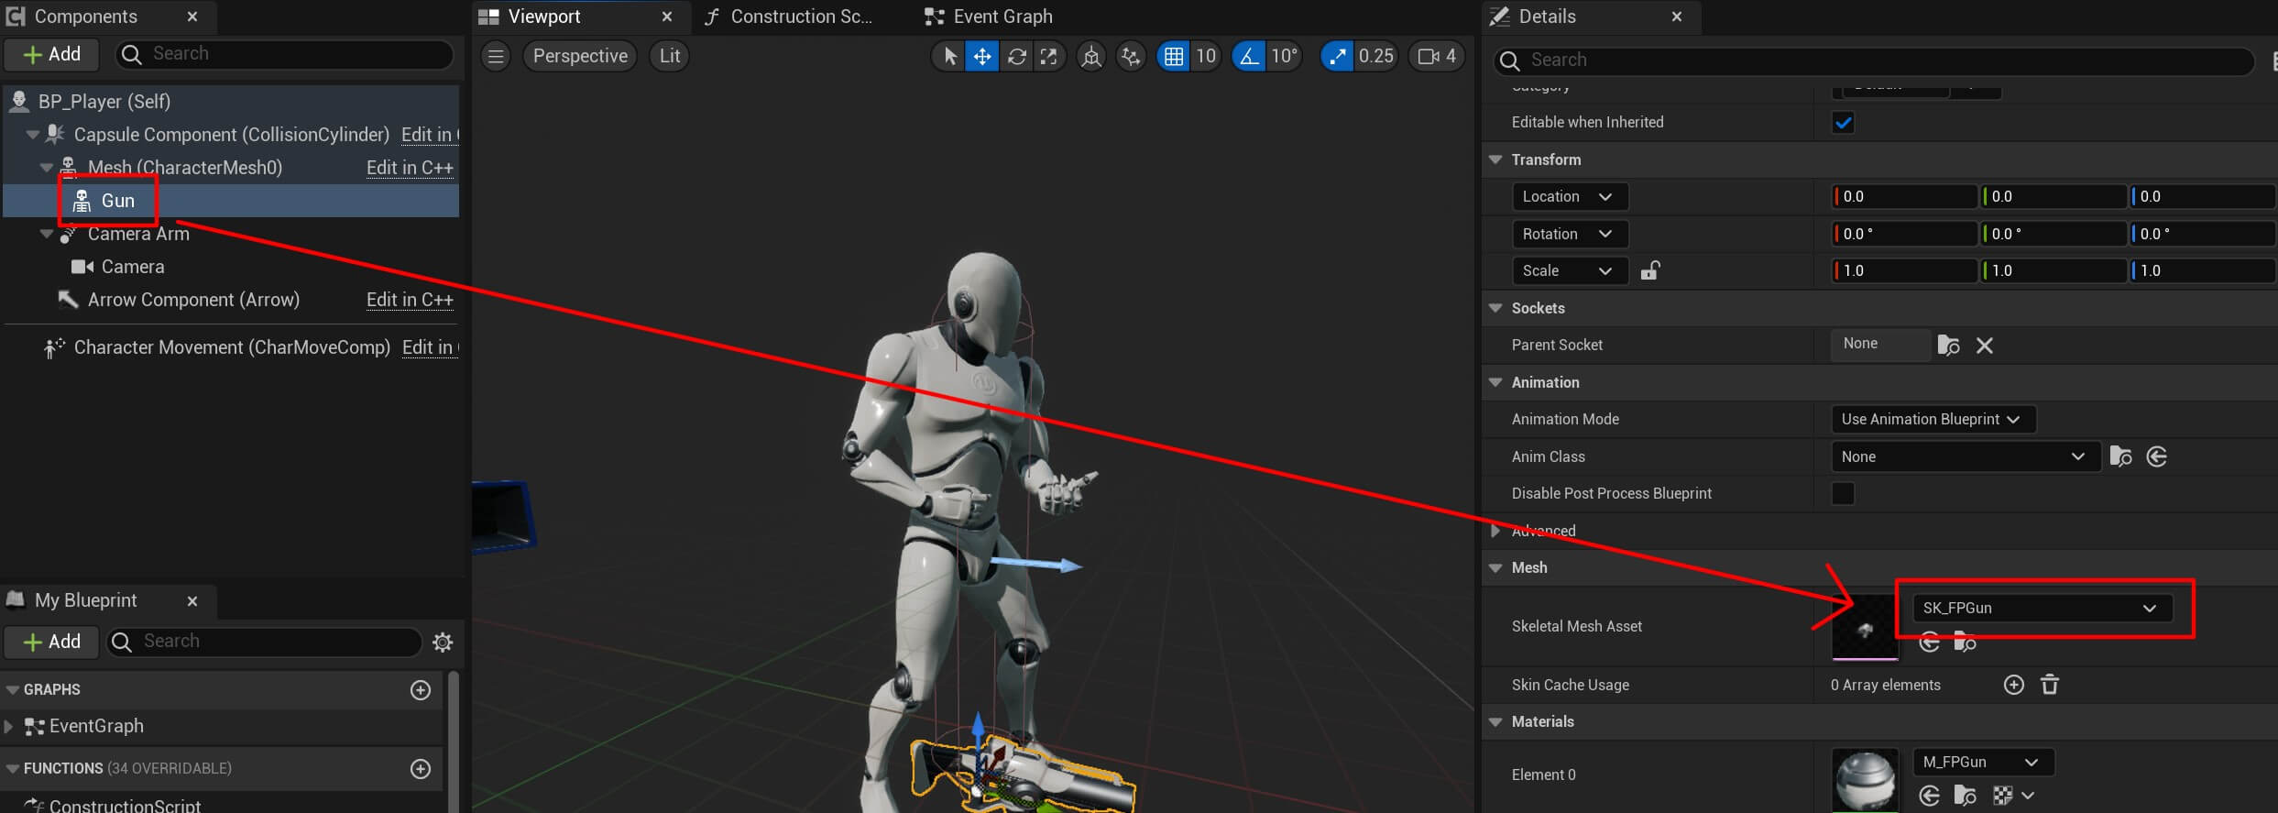
Task: Select the Details panel tab
Action: (1547, 16)
